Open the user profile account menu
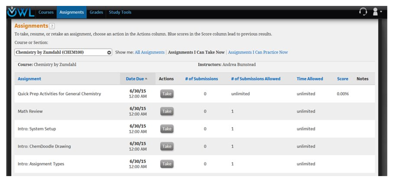 click(x=377, y=12)
